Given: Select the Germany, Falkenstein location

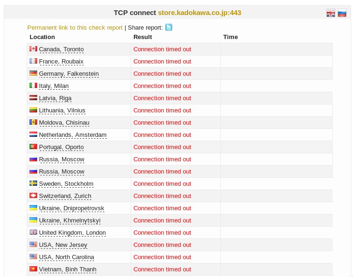Looking at the screenshot, I should (69, 74).
